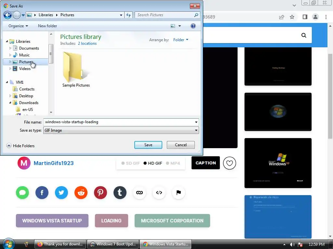This screenshot has height=249, width=333.
Task: Open the Windows XP boot GIF thumbnail
Action: pyautogui.click(x=278, y=163)
